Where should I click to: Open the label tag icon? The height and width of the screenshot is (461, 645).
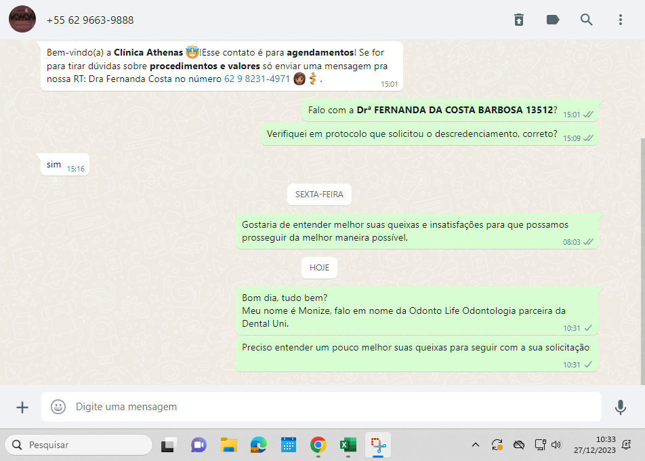(552, 20)
